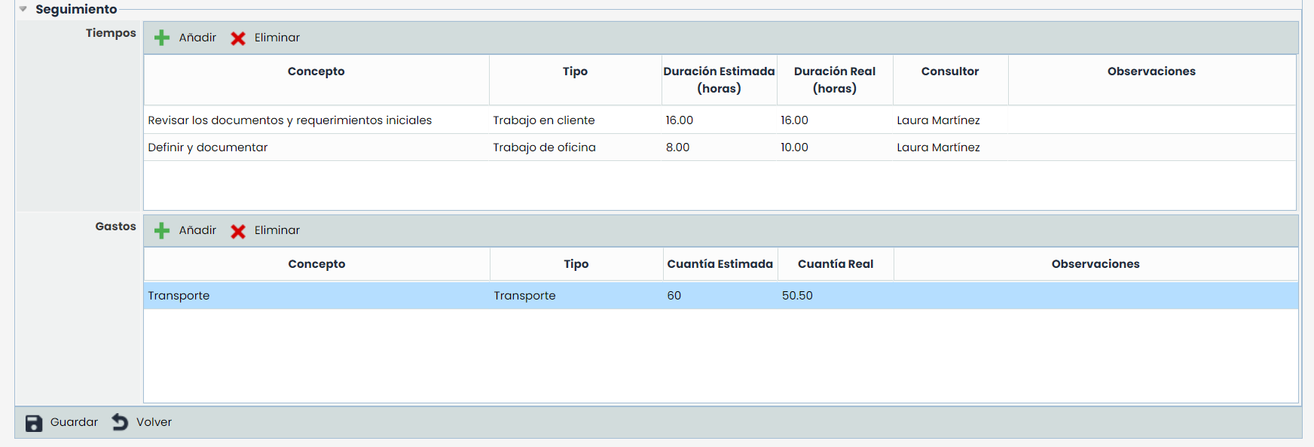Screen dimensions: 1314x447
Task: Collapse the Seguimiento section triangle
Action: coord(23,9)
